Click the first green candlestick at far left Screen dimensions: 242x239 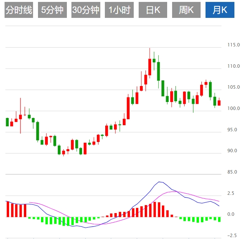7,122
